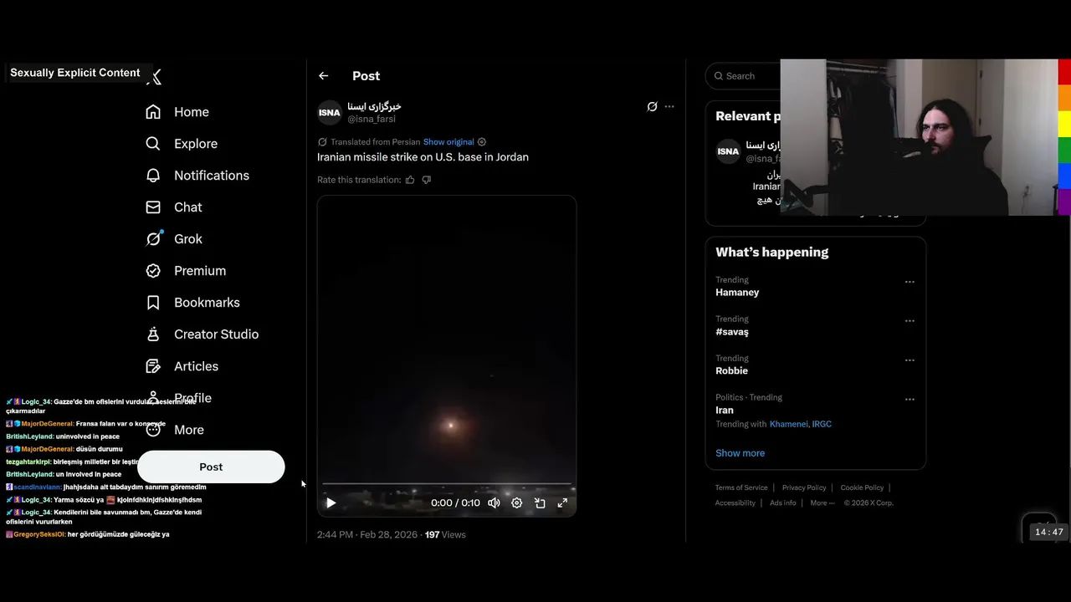This screenshot has height=602, width=1071.
Task: Click the Search input field
Action: tap(745, 76)
